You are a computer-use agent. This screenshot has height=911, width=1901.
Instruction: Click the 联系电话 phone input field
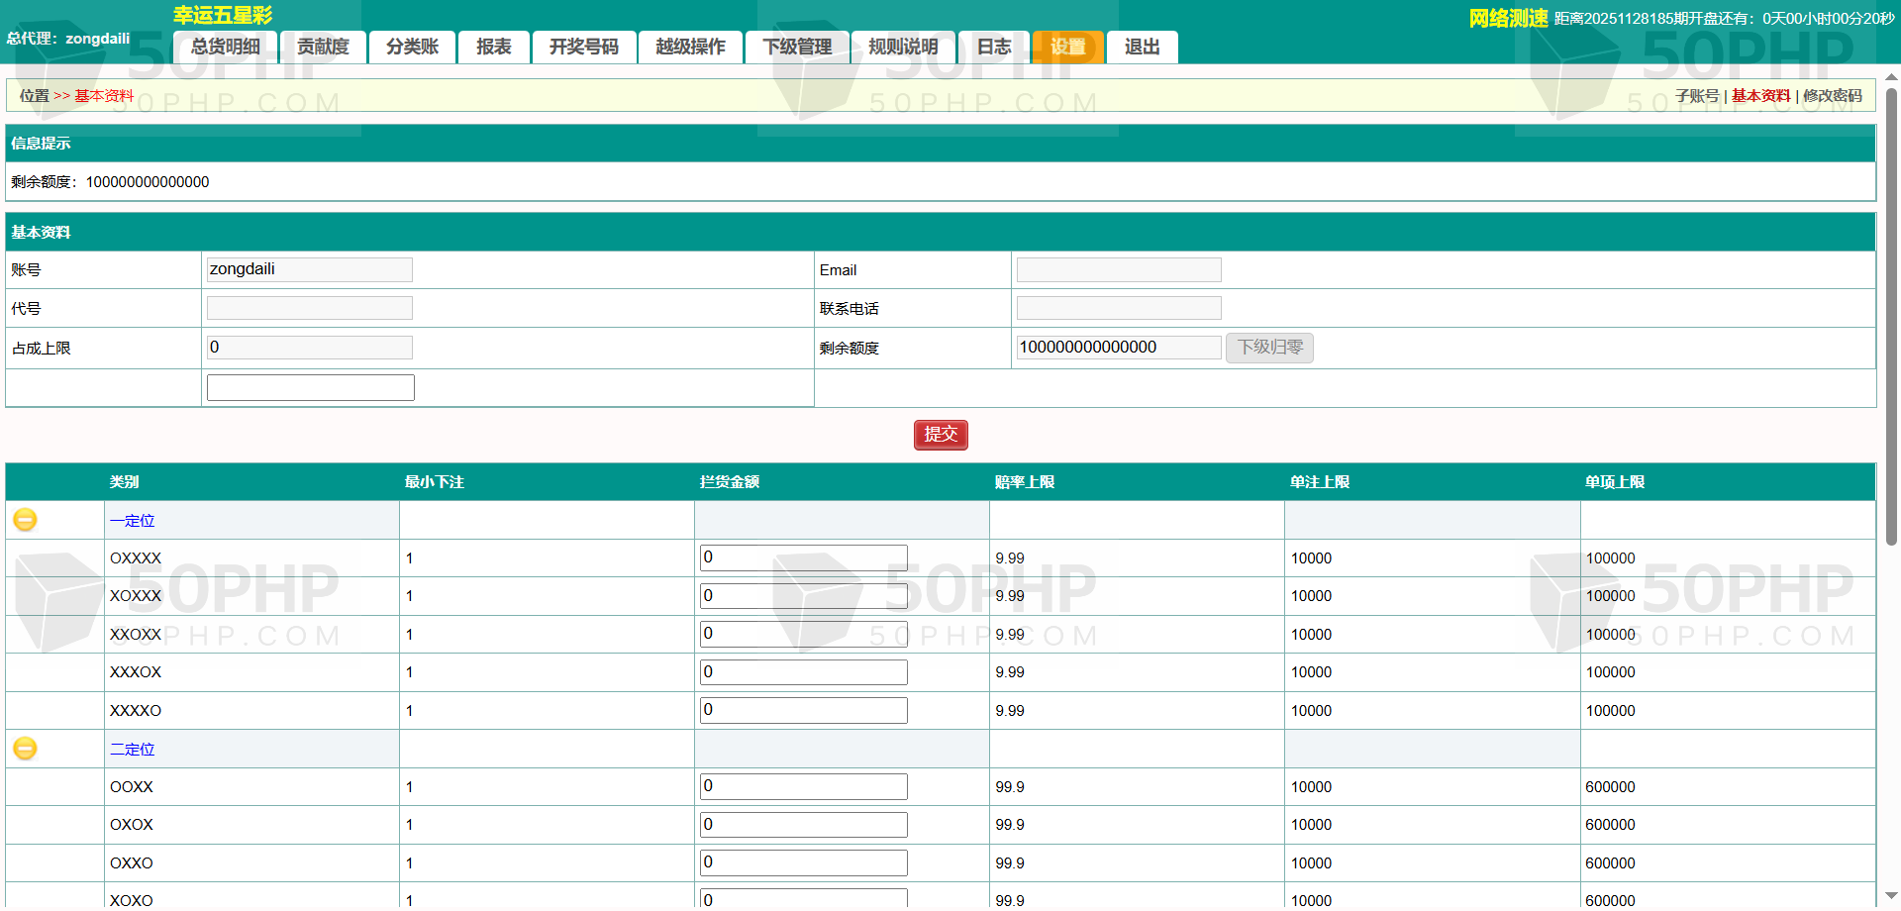pyautogui.click(x=1118, y=309)
